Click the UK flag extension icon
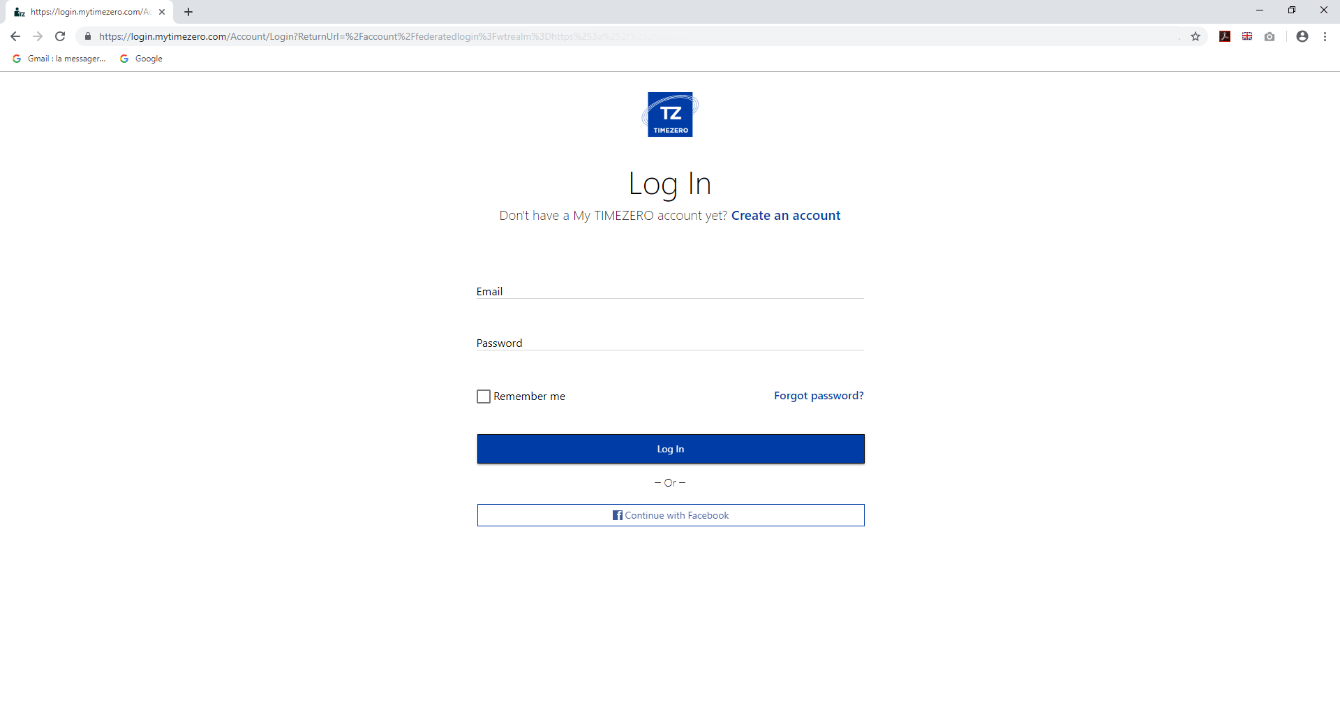This screenshot has height=726, width=1340. point(1247,36)
